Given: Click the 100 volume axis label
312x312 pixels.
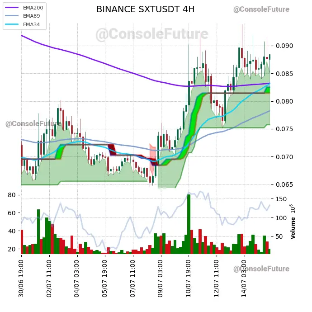Looking at the screenshot, I should 281,218.
